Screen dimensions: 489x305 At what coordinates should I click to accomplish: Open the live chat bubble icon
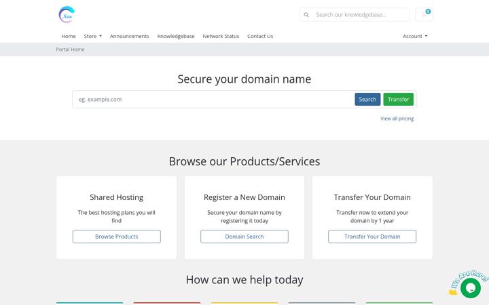[x=470, y=288]
